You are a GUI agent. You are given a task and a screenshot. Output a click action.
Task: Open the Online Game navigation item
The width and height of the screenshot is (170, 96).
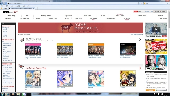pyautogui.click(x=87, y=16)
